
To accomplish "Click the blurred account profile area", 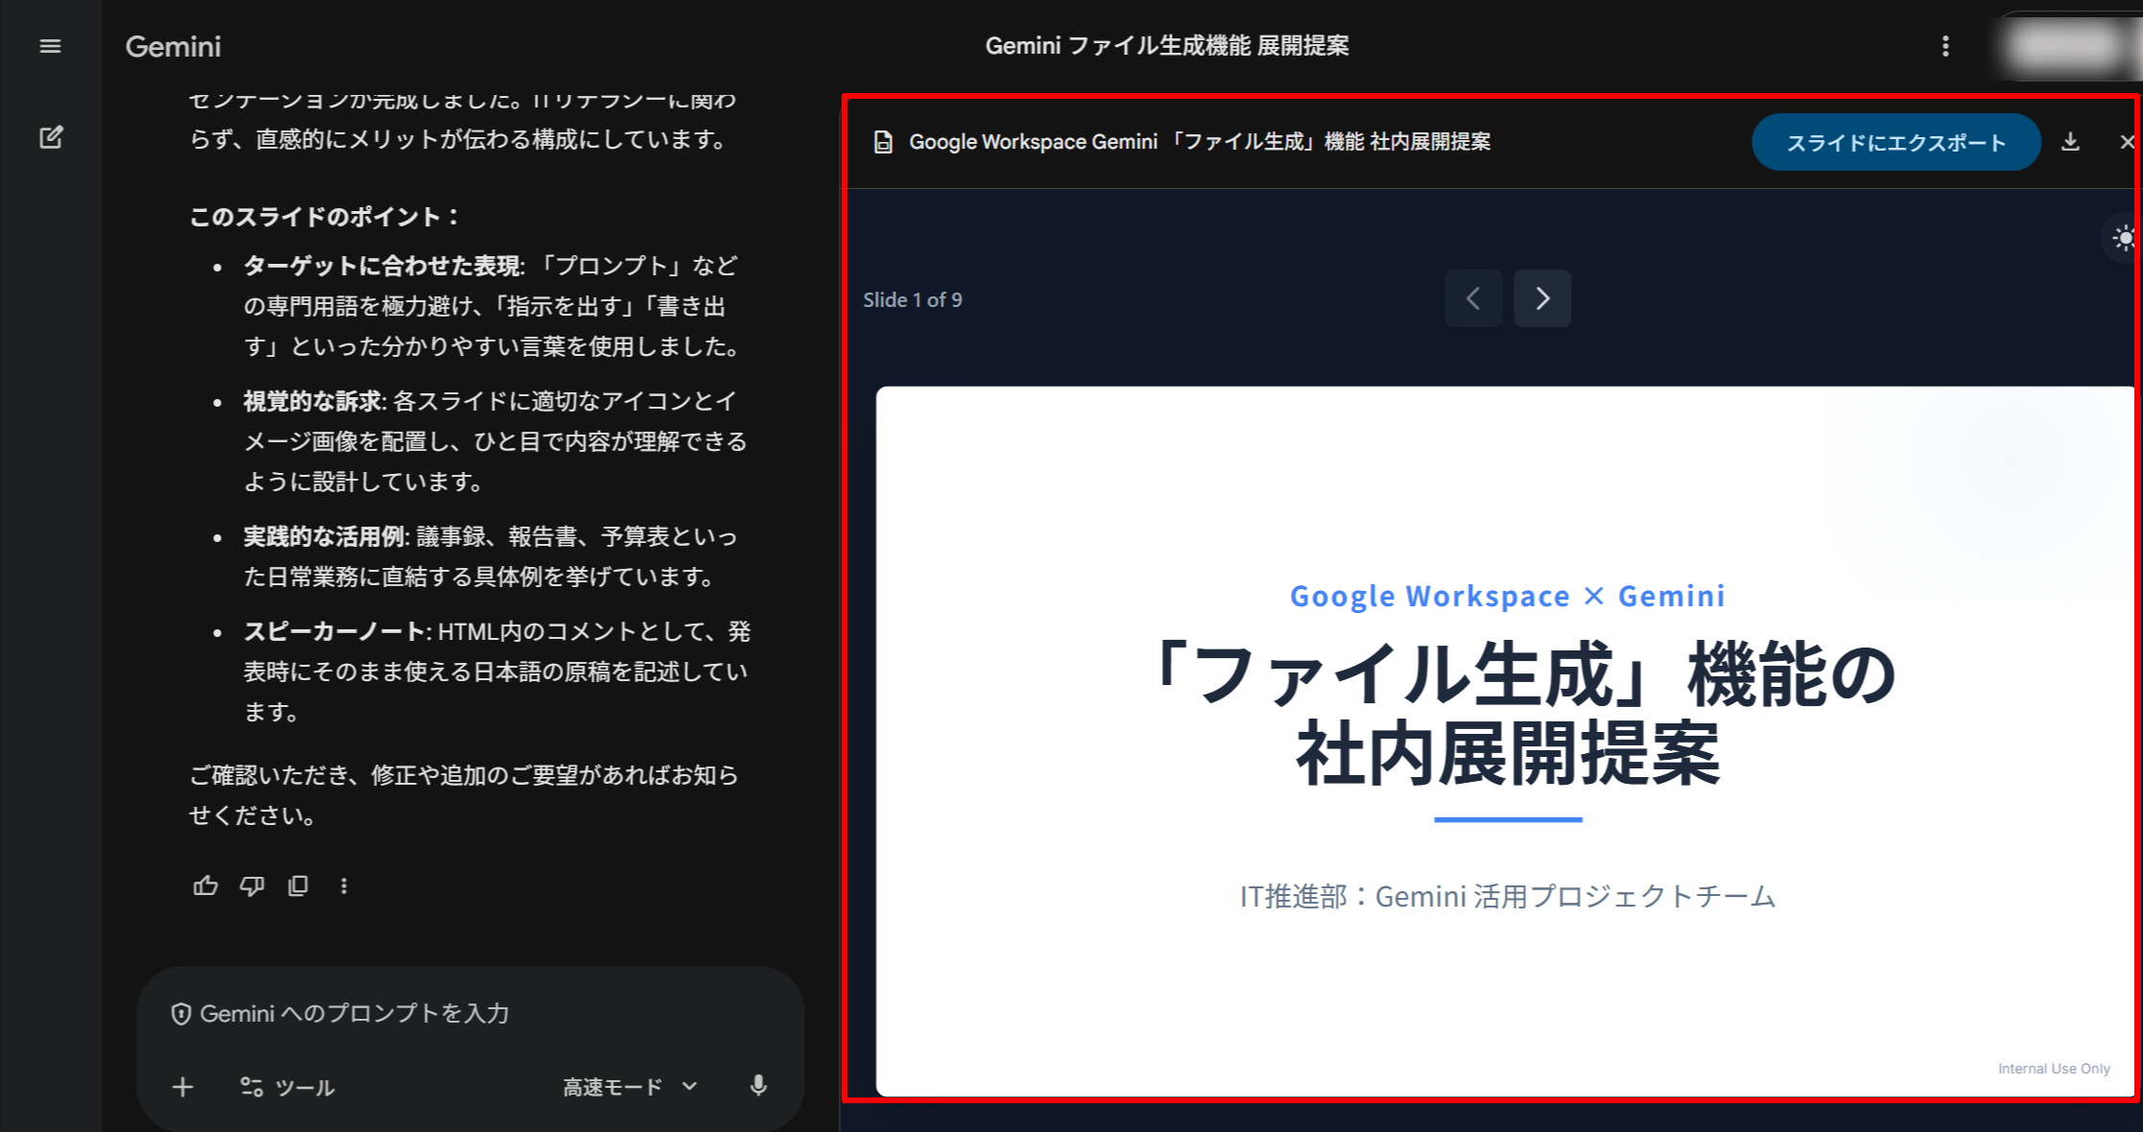I will point(2066,46).
